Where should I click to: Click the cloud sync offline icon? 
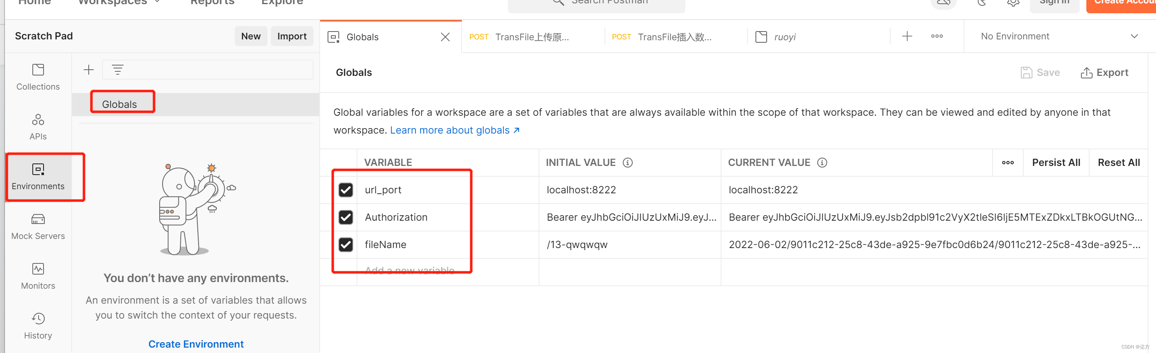coord(944,2)
